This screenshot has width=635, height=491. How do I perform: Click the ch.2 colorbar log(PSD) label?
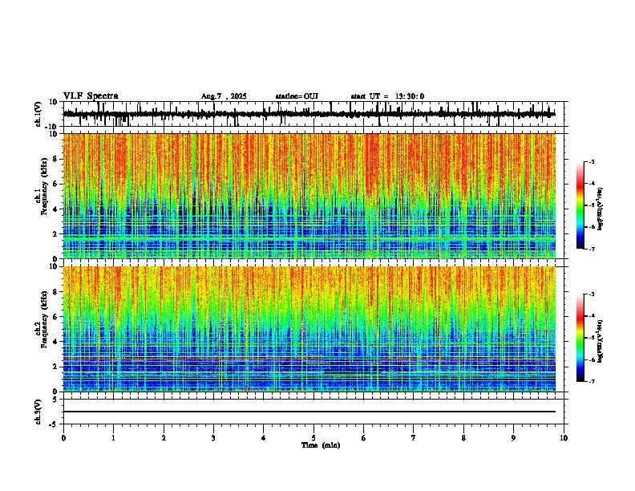click(x=601, y=340)
